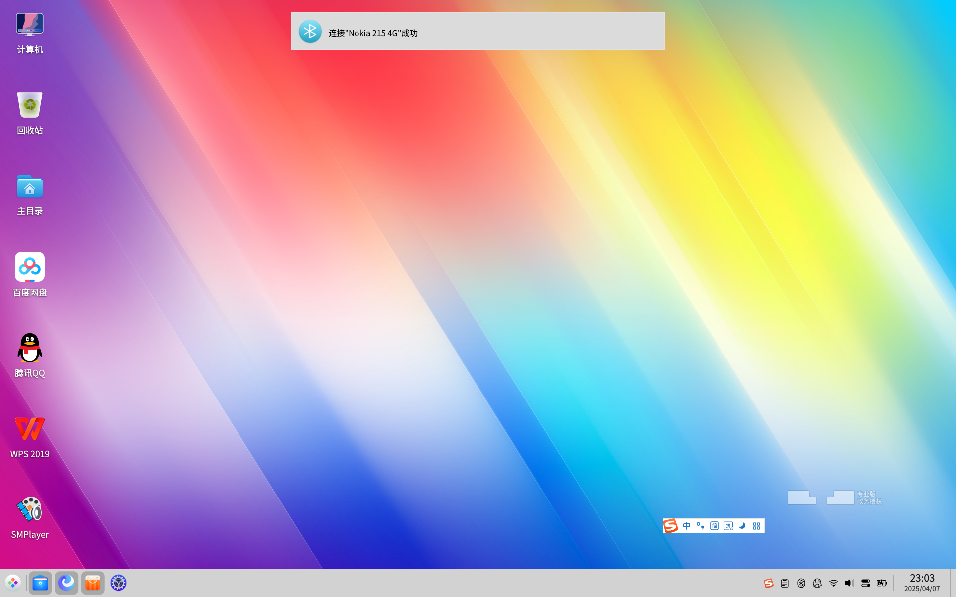
Task: Open the Wi-Fi network tray icon
Action: [834, 583]
